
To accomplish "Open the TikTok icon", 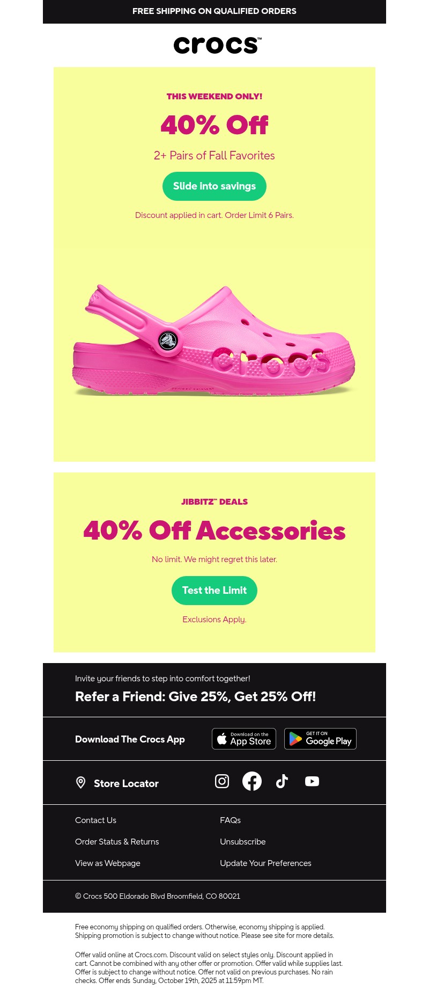I will [x=282, y=781].
